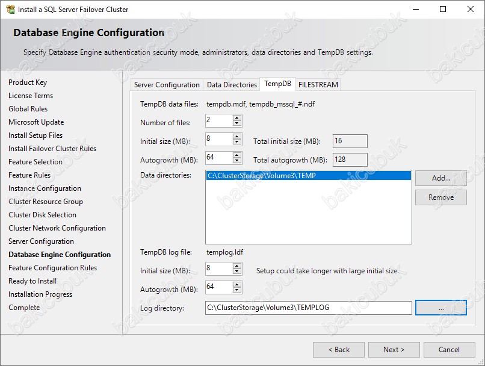Click the Log directory path field
Viewport: 485px width, 366px height.
pos(308,308)
